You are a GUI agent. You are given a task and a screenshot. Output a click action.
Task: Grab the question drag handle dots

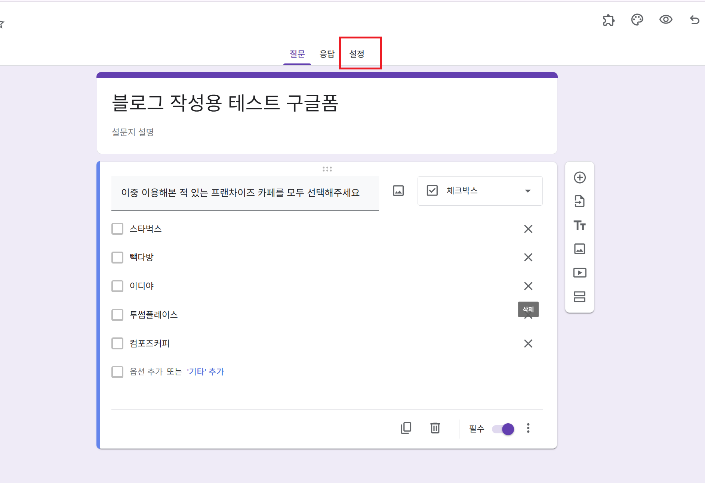[x=327, y=169]
